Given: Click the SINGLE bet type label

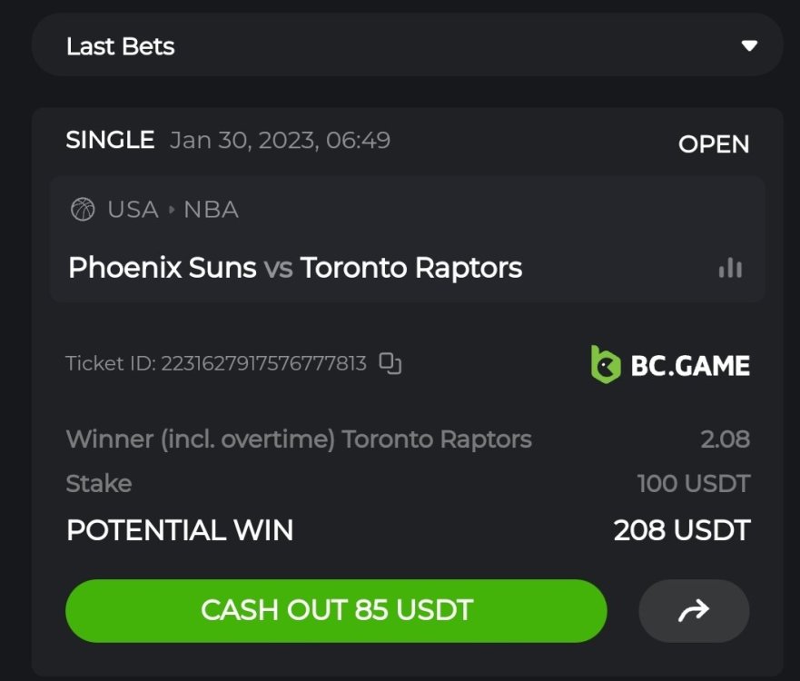Looking at the screenshot, I should coord(110,140).
